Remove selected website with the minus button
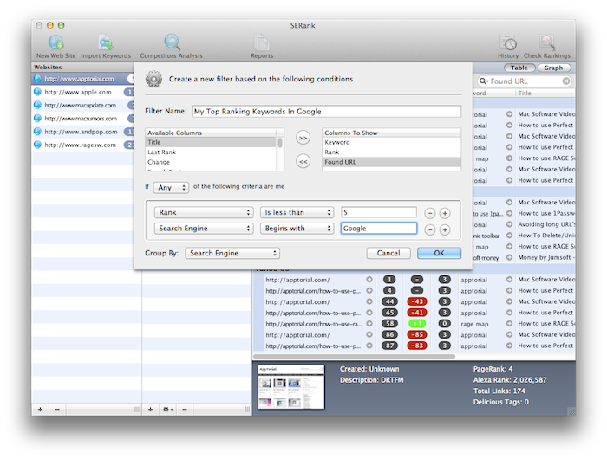The image size is (607, 459). point(57,409)
